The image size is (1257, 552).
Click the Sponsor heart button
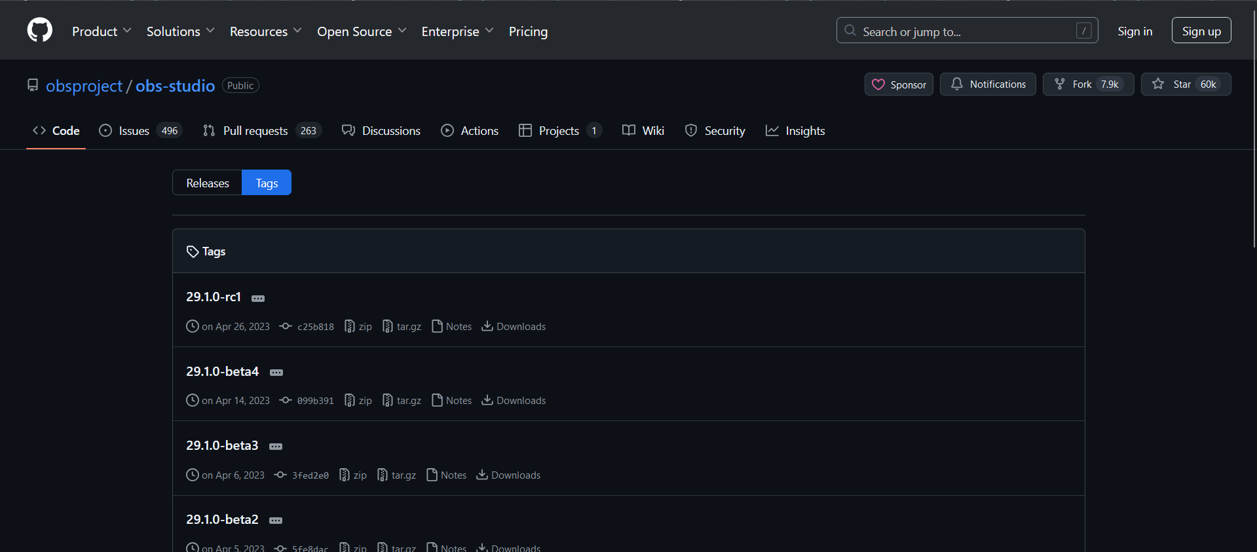(899, 84)
